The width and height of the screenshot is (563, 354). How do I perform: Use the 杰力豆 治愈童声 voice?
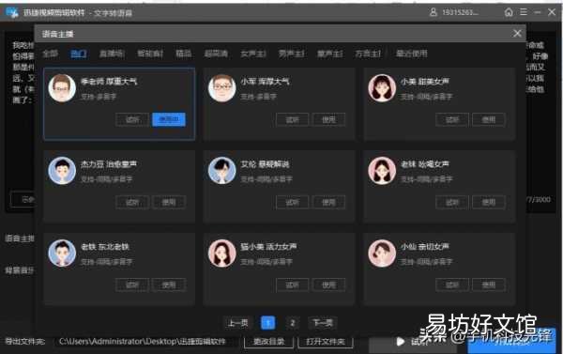169,202
